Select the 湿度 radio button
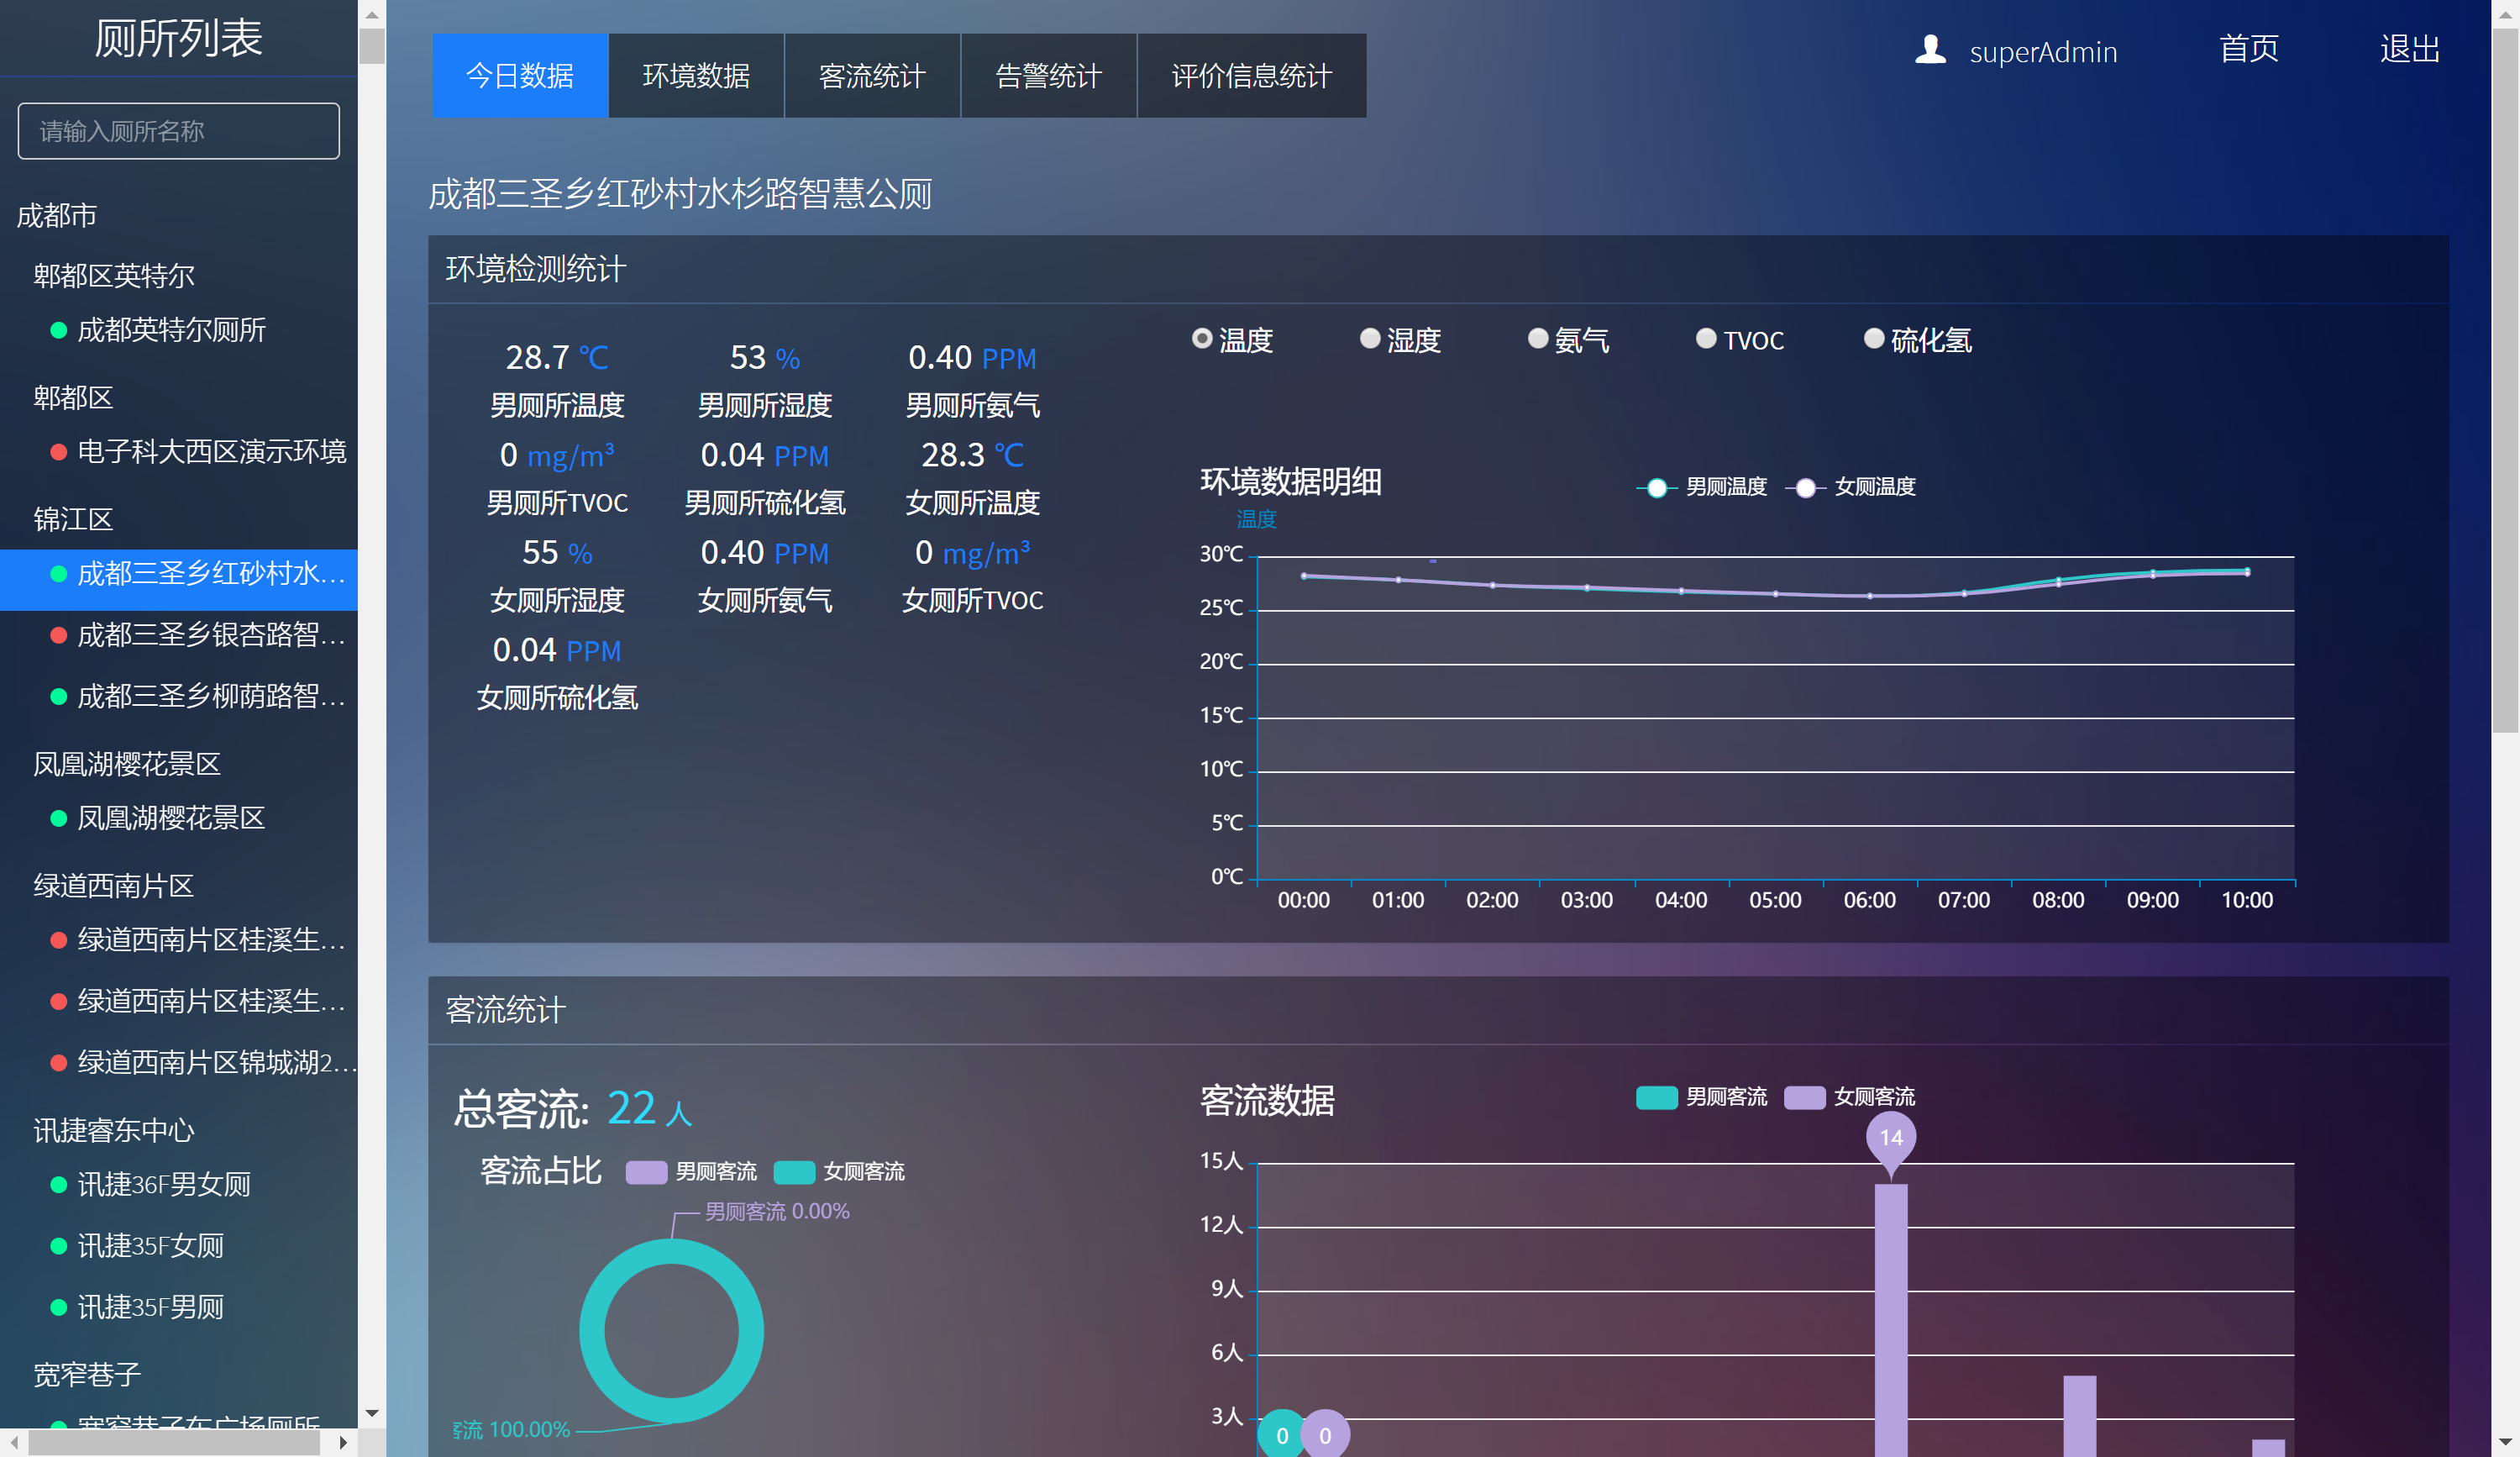 coord(1370,339)
